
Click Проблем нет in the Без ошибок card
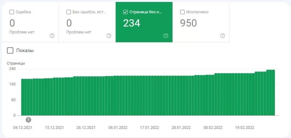coord(79,32)
